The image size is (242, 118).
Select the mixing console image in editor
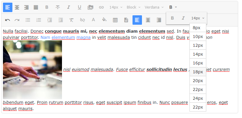click(32, 70)
